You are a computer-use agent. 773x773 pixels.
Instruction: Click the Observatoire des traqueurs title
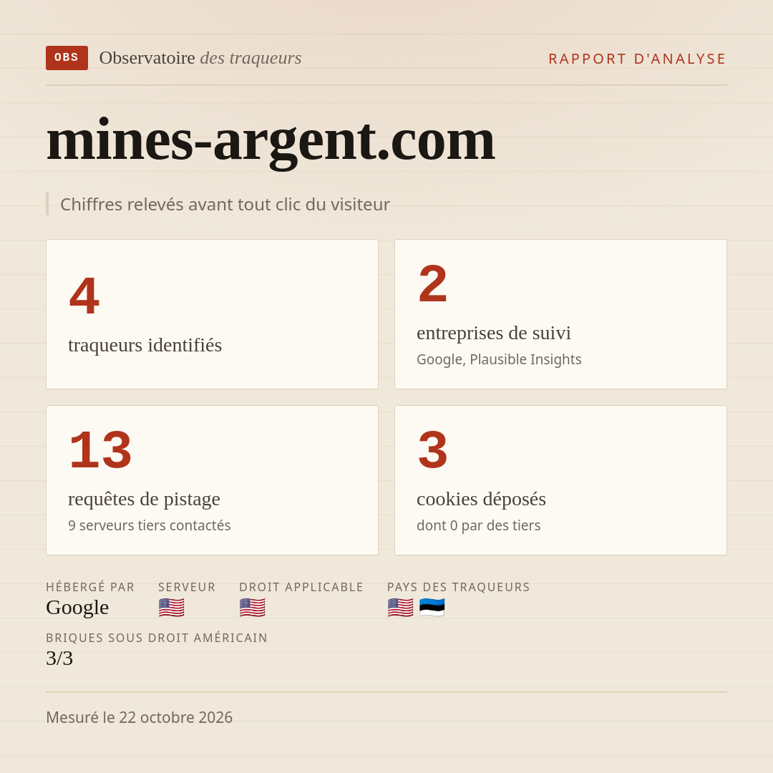[200, 58]
